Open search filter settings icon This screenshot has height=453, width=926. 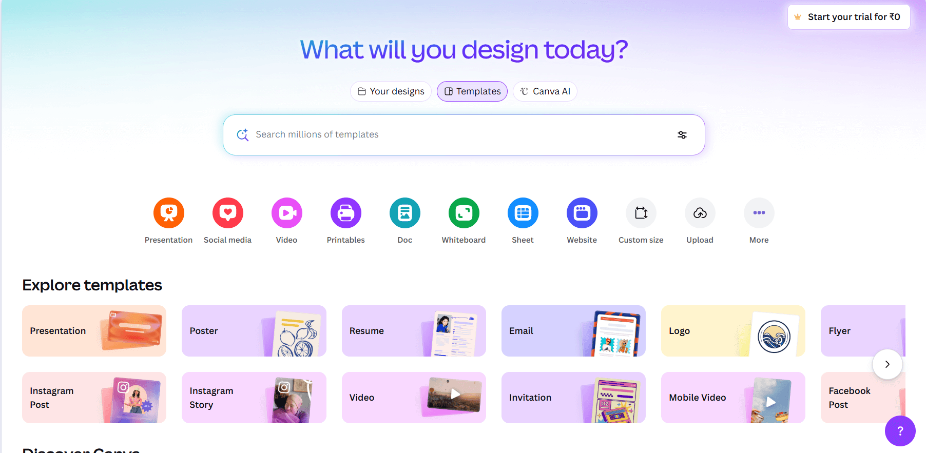[682, 135]
